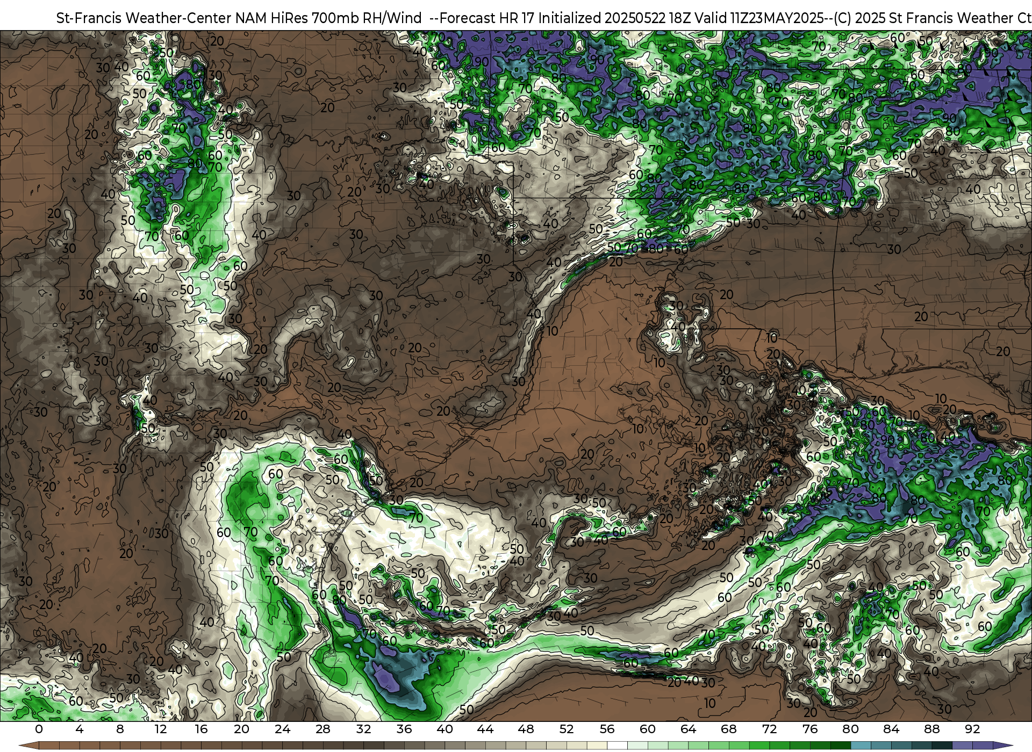Viewport: 1032px width, 752px height.
Task: Click the light blue 80–82 colorbar swatch
Action: point(861,746)
